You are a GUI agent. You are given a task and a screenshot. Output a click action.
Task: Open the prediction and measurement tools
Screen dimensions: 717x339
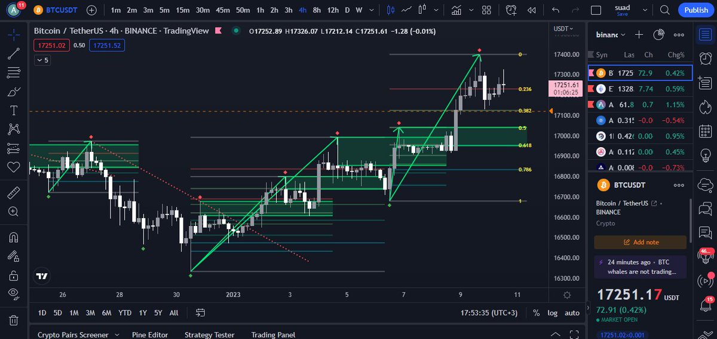click(x=14, y=148)
